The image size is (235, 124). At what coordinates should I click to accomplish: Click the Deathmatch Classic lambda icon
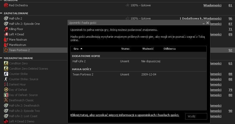point(6,100)
